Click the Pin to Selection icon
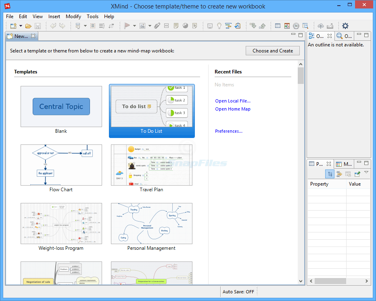Image resolution: width=376 pixels, height=301 pixels. click(357, 174)
